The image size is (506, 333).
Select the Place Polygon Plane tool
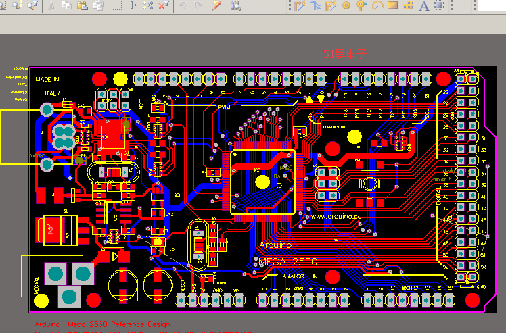408,5
